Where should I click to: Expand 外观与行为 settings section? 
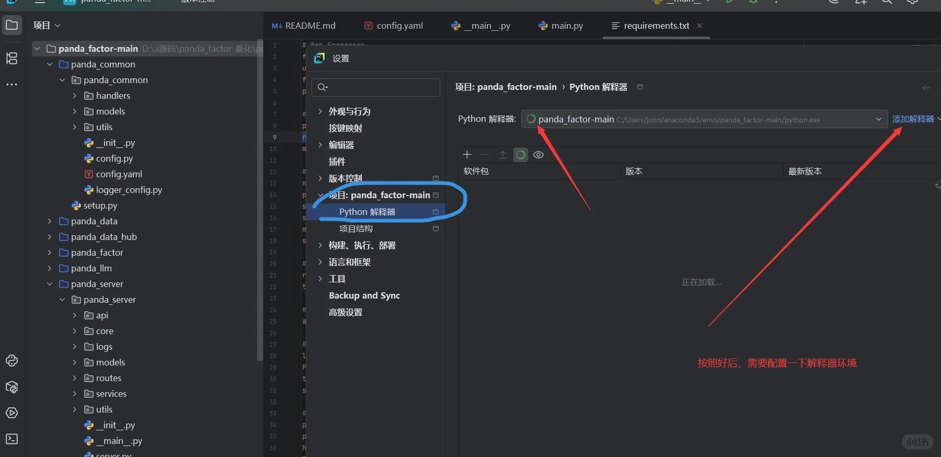click(320, 111)
